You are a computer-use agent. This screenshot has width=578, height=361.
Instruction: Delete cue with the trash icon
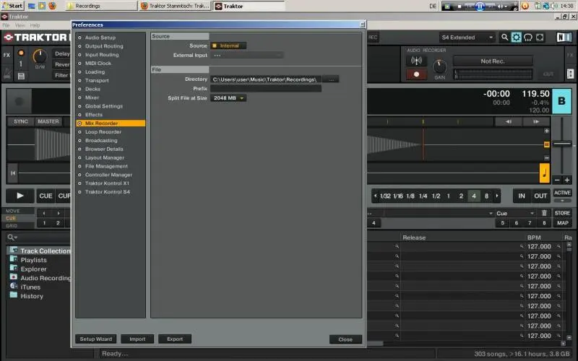tap(544, 214)
